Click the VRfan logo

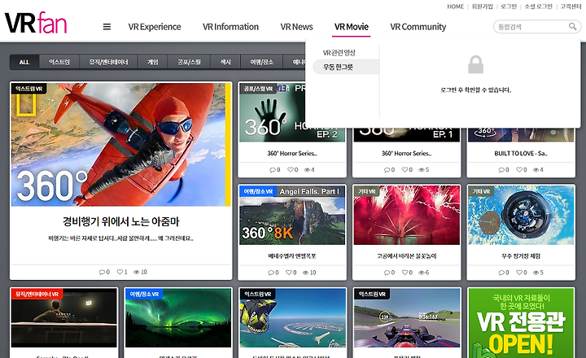36,23
